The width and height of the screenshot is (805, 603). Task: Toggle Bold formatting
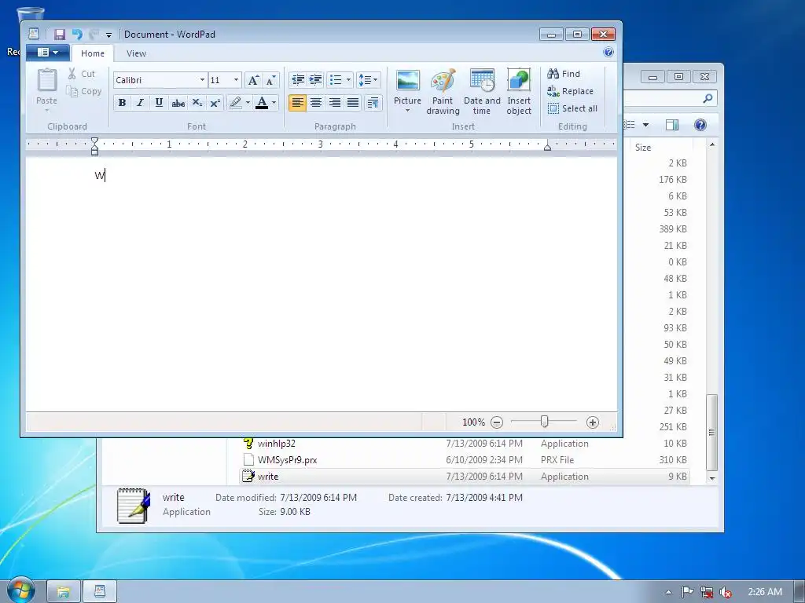click(122, 103)
